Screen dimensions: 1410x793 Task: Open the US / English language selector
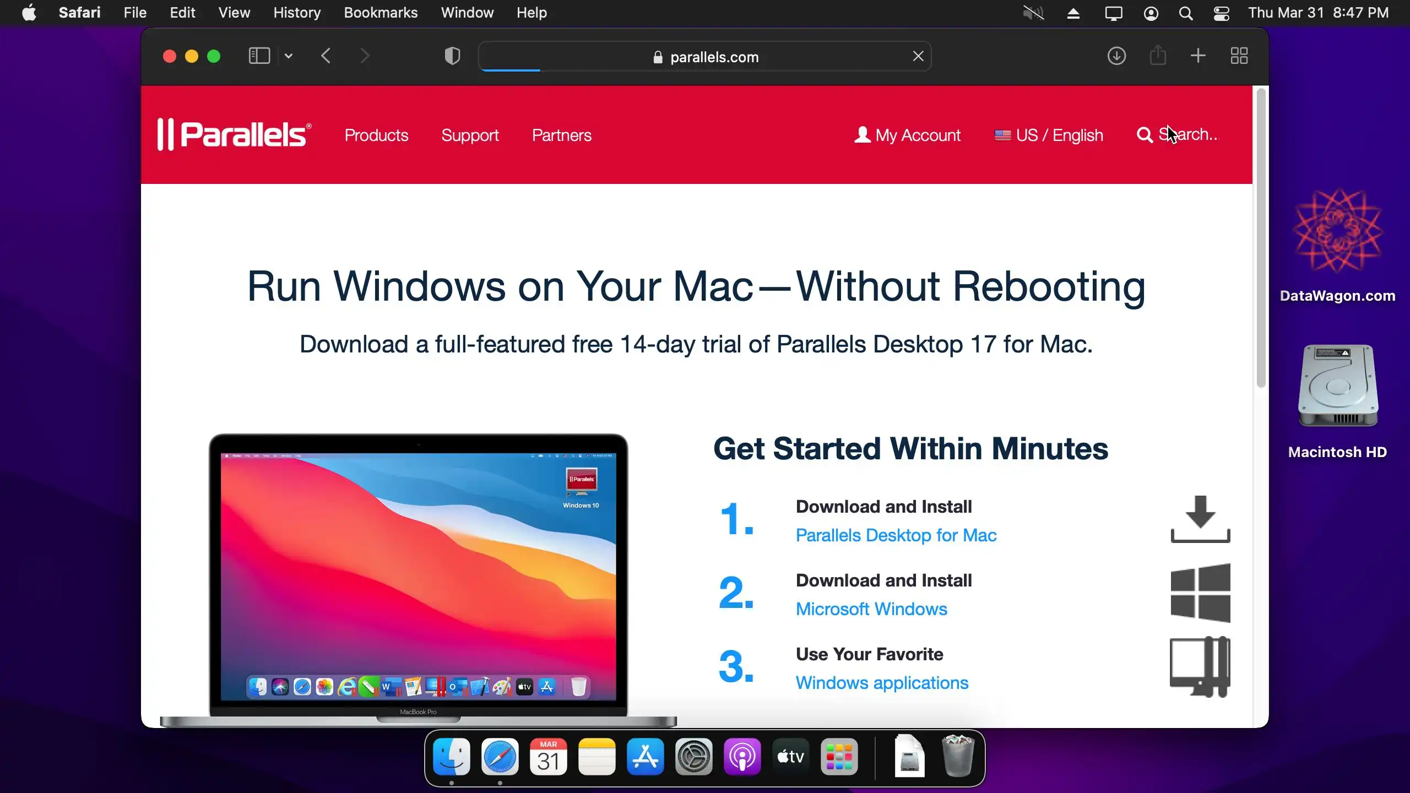[1049, 135]
